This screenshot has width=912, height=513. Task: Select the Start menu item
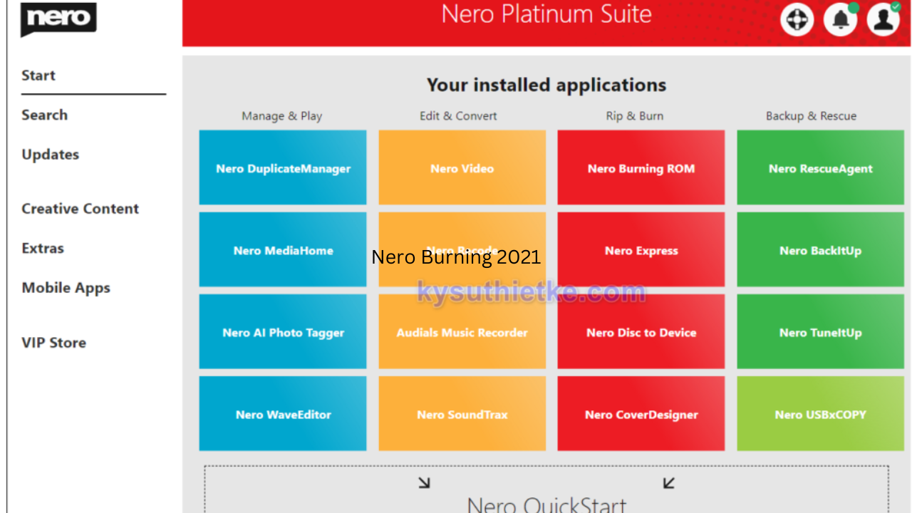38,76
